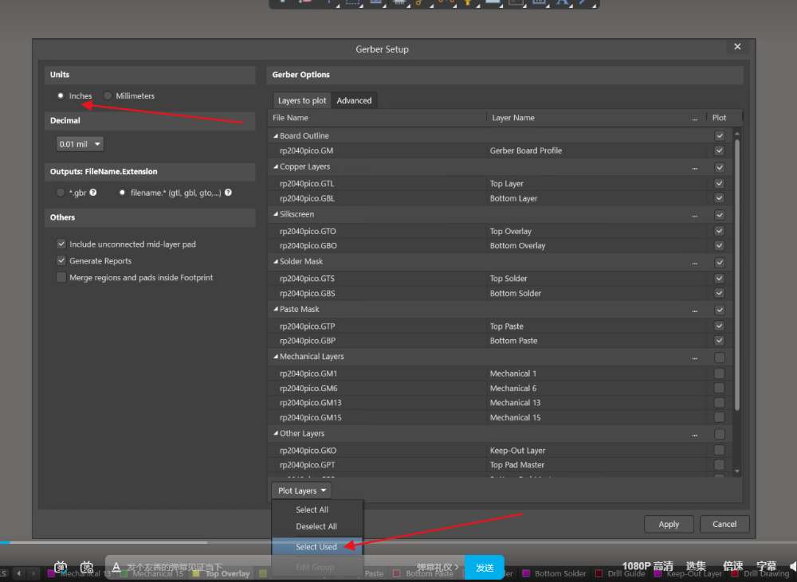Open the ellipsis menu for Other Layers
This screenshot has width=797, height=582.
pyautogui.click(x=695, y=435)
